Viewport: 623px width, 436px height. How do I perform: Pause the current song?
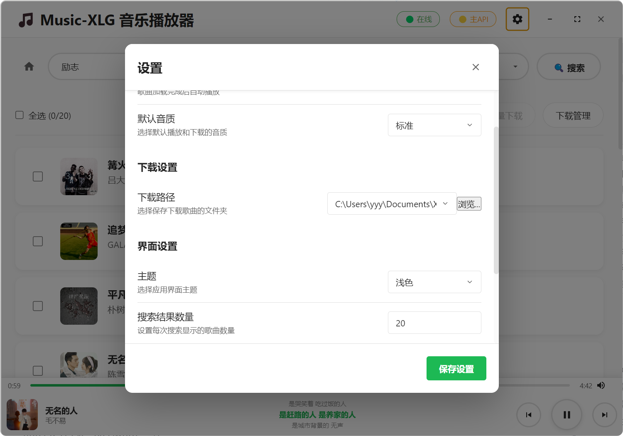pos(567,415)
